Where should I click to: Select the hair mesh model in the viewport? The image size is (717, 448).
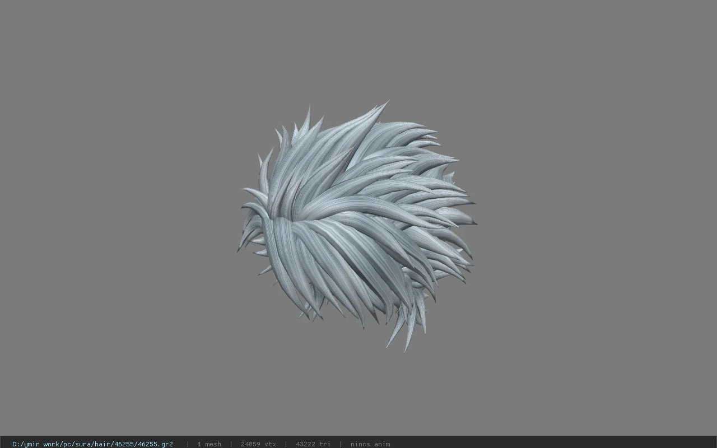tap(357, 226)
